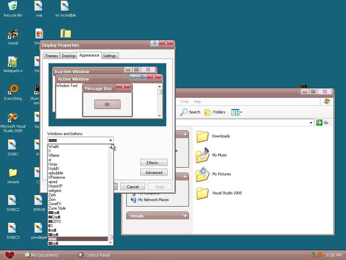Open the Visual Studio 2005 folder
This screenshot has width=346, height=260.
219,193
